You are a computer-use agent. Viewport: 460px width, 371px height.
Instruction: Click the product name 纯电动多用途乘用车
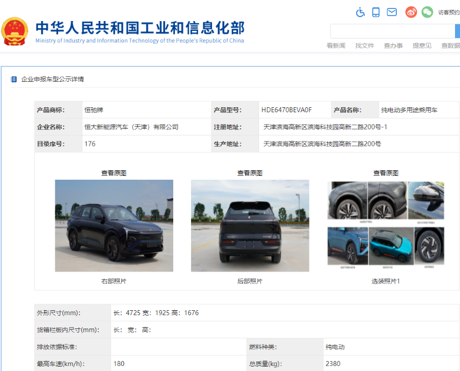(x=409, y=110)
